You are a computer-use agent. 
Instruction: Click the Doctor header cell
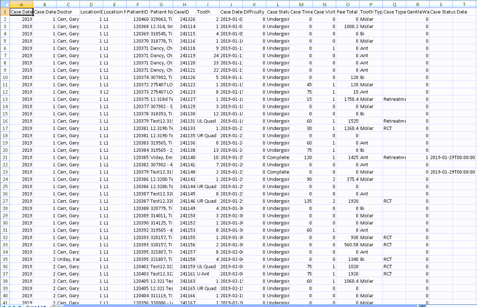coord(68,12)
